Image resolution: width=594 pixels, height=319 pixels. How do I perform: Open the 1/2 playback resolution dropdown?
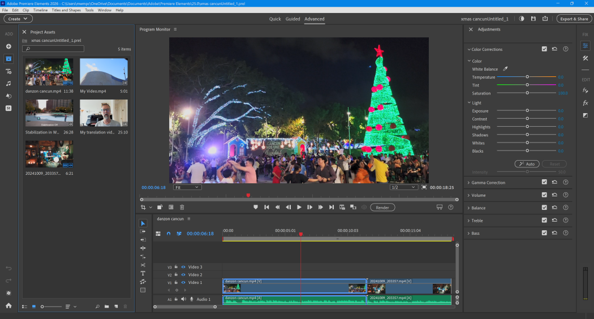coord(403,187)
